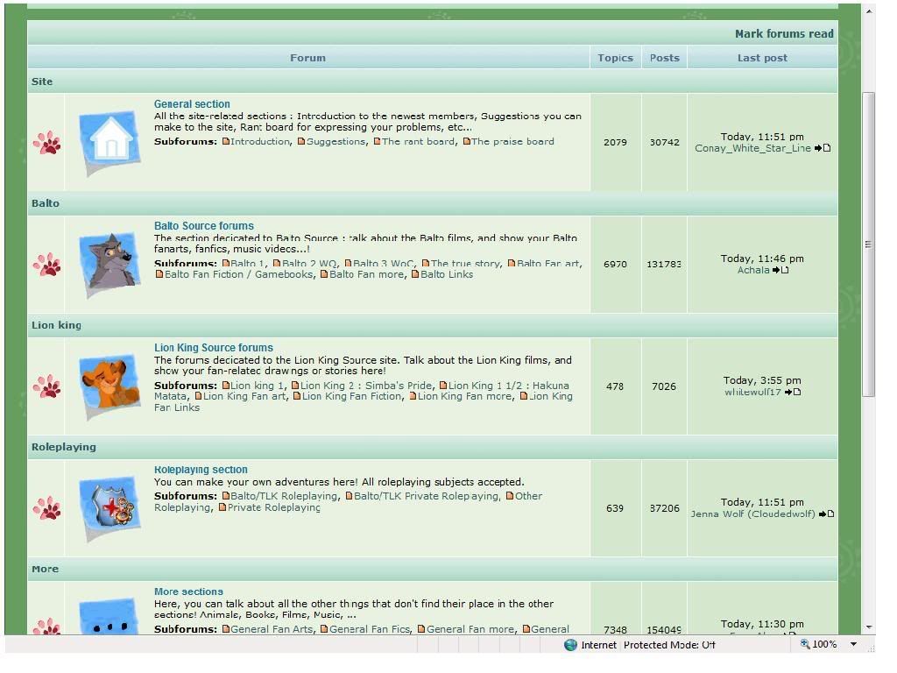The height and width of the screenshot is (673, 897).
Task: Click the Roleplaying shield forum icon
Action: coord(109,508)
